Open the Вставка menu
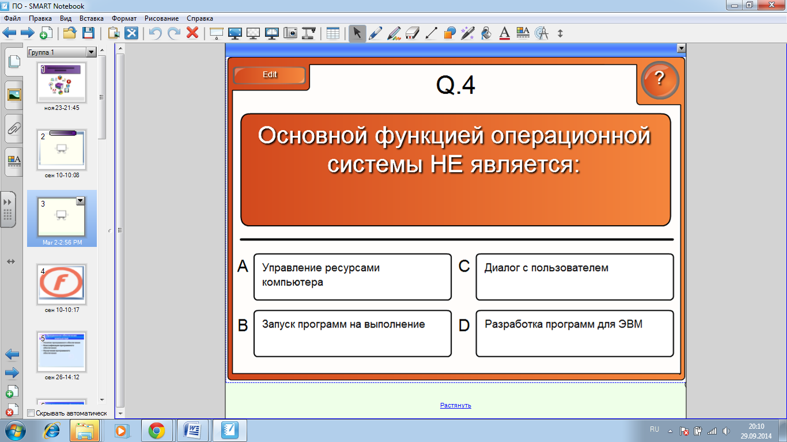Viewport: 787px width, 442px height. pyautogui.click(x=92, y=18)
